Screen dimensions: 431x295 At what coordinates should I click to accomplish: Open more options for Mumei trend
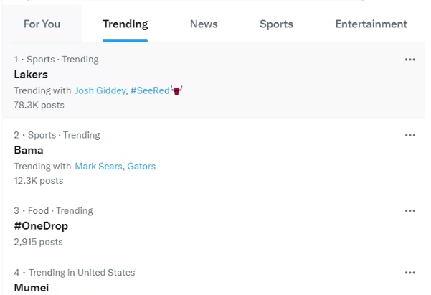[409, 273]
